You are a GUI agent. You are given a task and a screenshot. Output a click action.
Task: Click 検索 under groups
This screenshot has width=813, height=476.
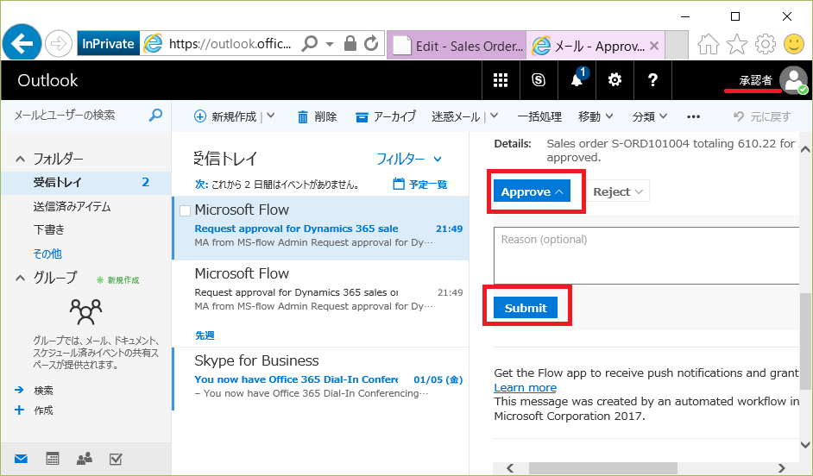pos(35,390)
